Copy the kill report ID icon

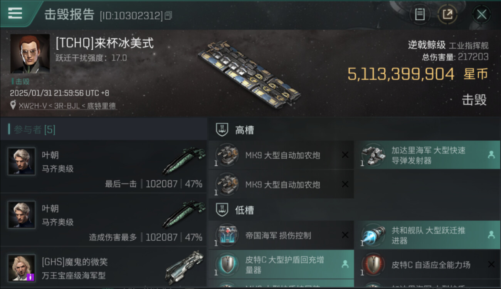pos(168,16)
